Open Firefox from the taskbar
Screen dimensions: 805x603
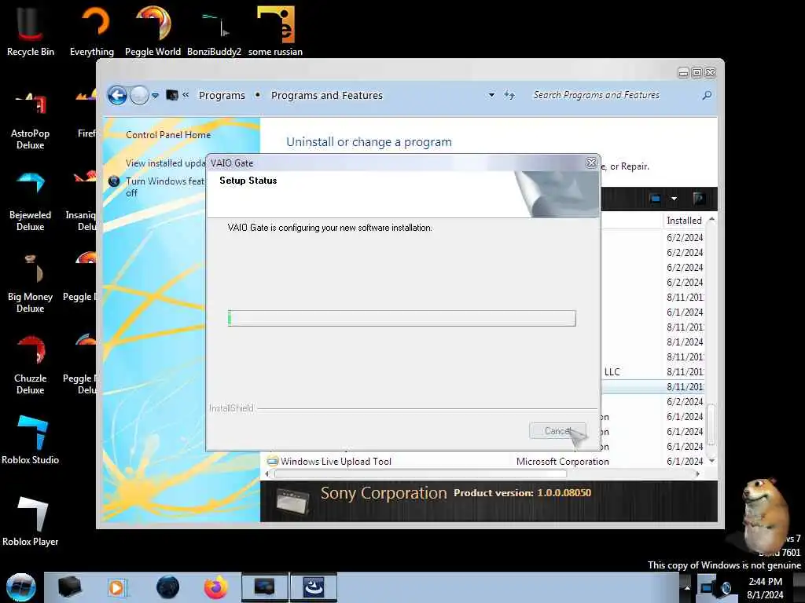[x=216, y=587]
